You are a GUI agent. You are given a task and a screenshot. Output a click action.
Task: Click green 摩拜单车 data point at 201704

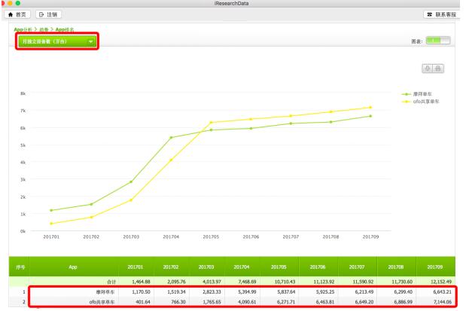pos(171,138)
